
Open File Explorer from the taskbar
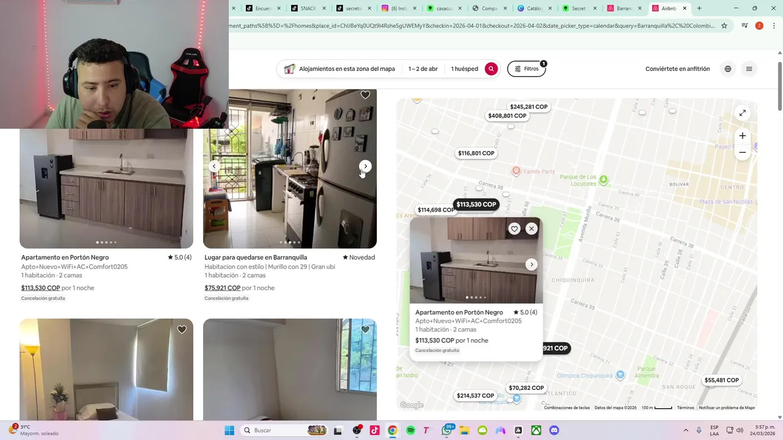point(464,430)
